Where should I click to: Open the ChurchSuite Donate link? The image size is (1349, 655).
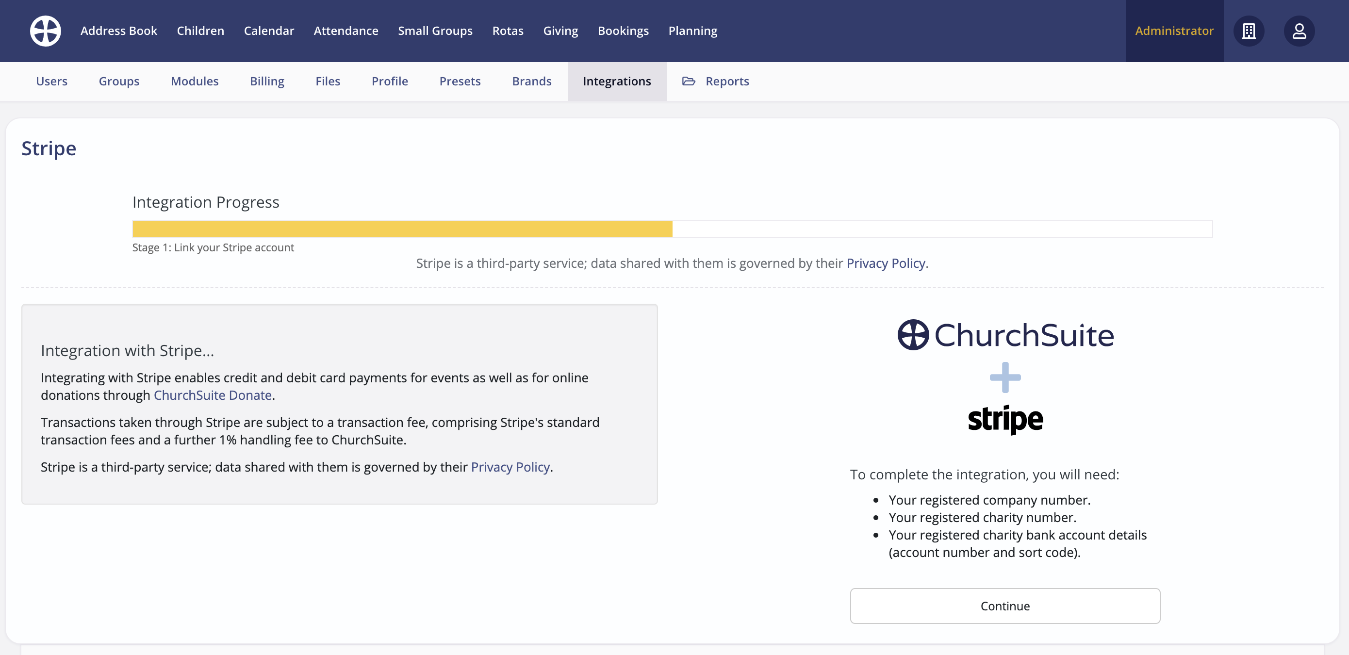click(213, 395)
